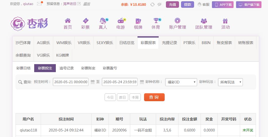This screenshot has height=137, width=268.
Task: Click 充值 deposit button
Action: 172,5
